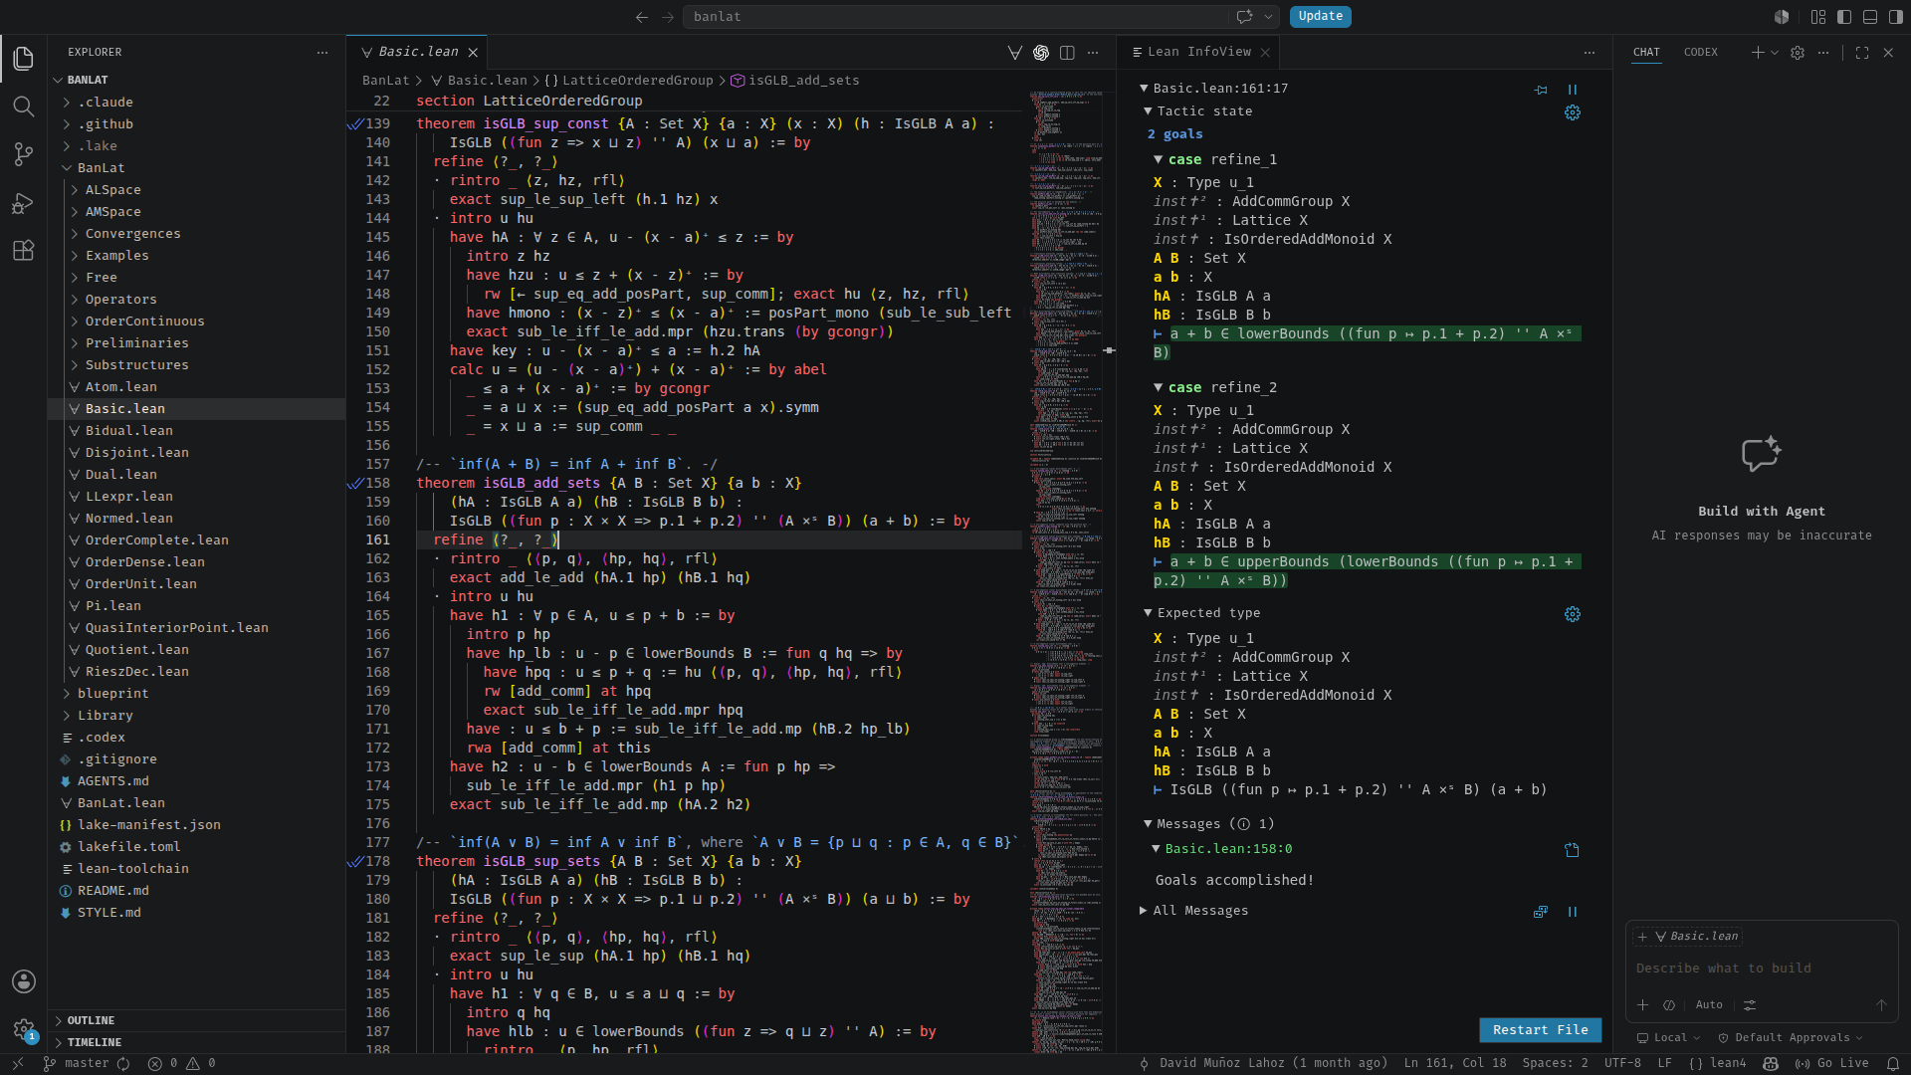1911x1075 pixels.
Task: Open lakefile.toml file
Action: [196, 847]
